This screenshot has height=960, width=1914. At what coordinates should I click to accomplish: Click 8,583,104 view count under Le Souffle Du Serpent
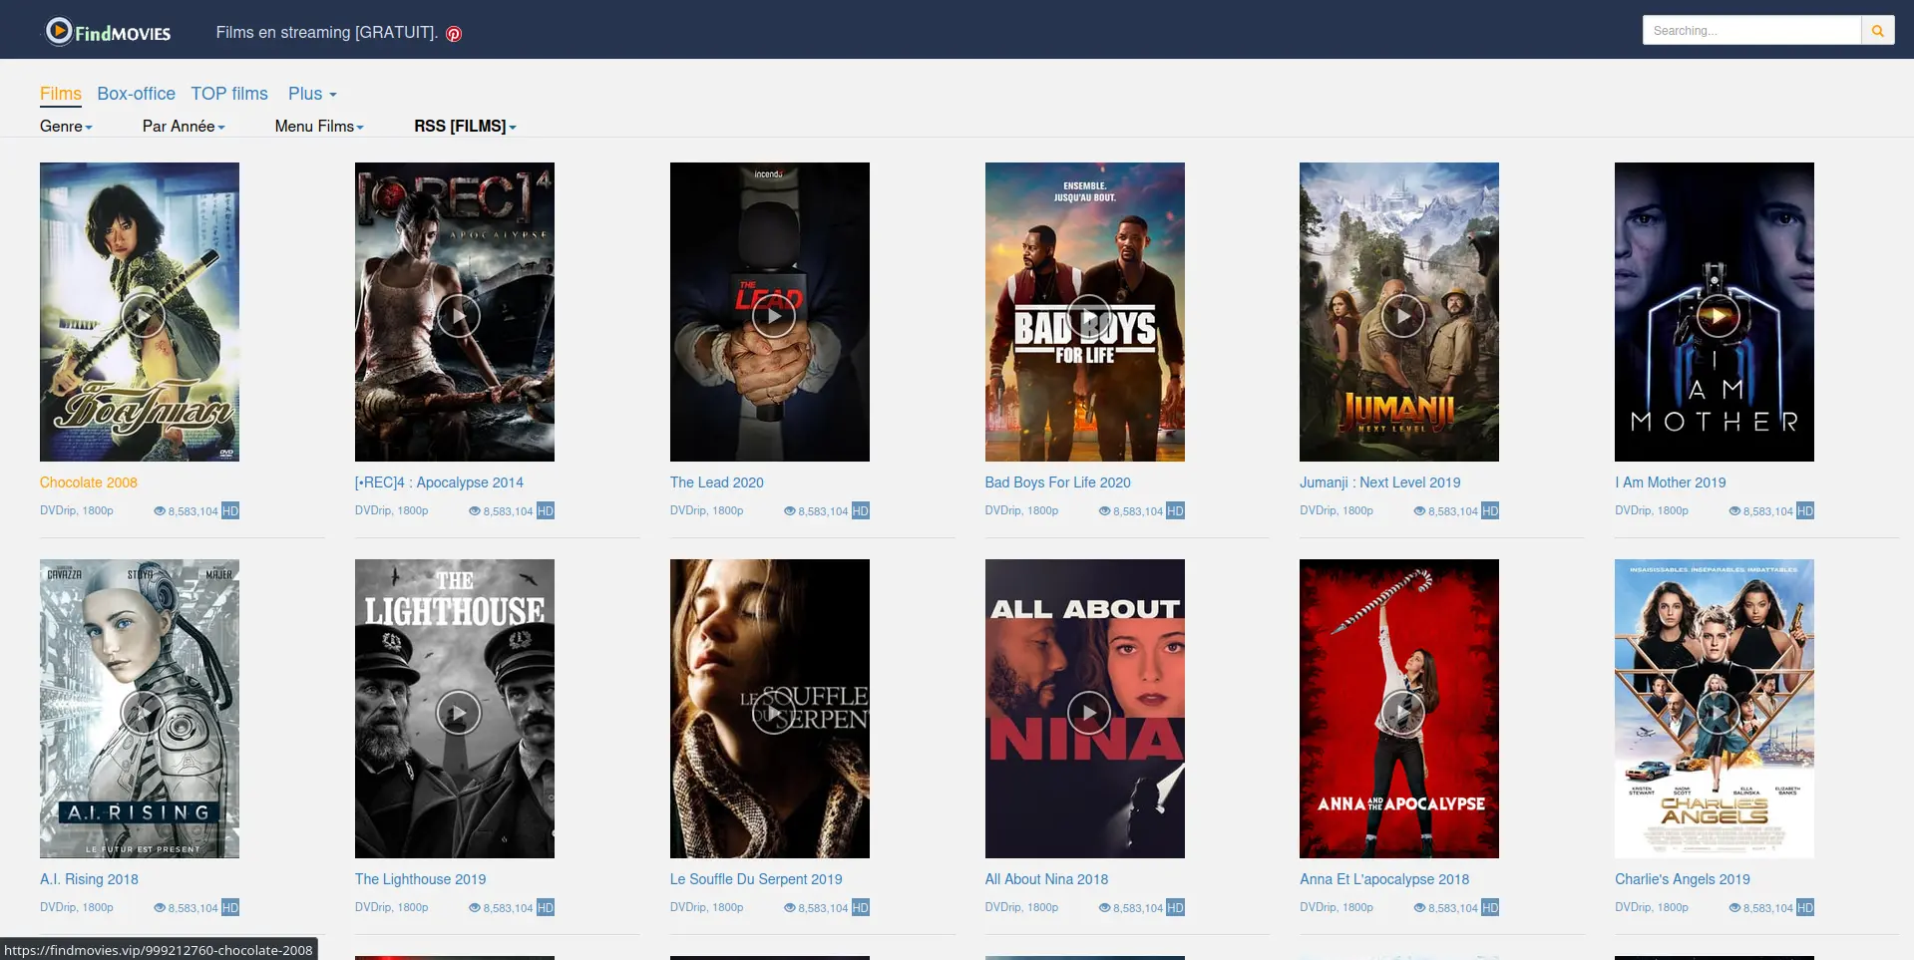[x=823, y=908]
